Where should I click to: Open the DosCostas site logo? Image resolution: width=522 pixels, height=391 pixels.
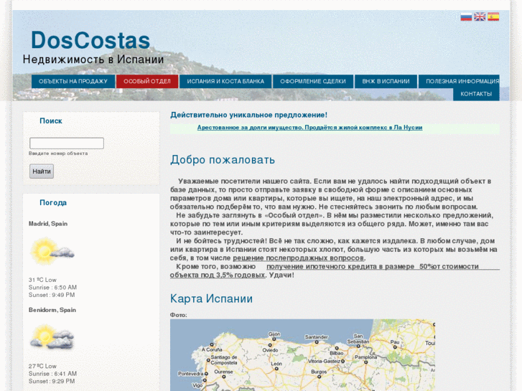coord(90,41)
